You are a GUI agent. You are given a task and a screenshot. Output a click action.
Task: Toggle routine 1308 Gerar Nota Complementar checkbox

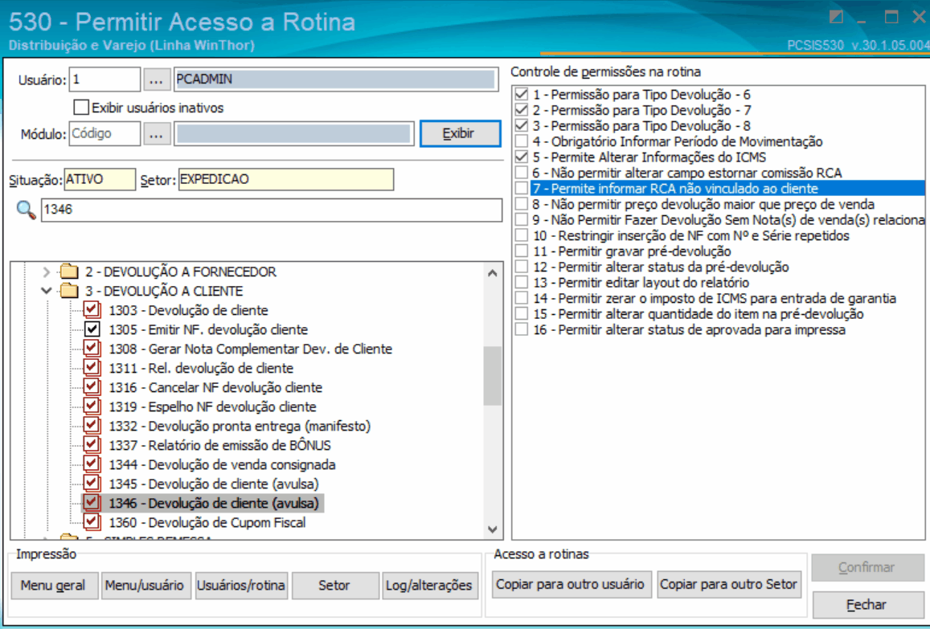[92, 348]
